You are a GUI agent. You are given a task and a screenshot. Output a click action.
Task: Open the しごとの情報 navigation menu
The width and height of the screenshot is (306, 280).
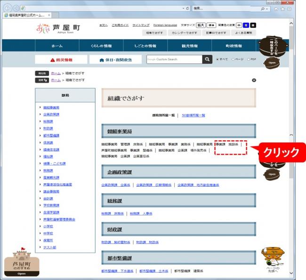[x=145, y=46]
